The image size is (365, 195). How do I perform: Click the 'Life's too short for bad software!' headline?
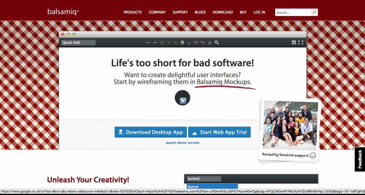click(182, 63)
